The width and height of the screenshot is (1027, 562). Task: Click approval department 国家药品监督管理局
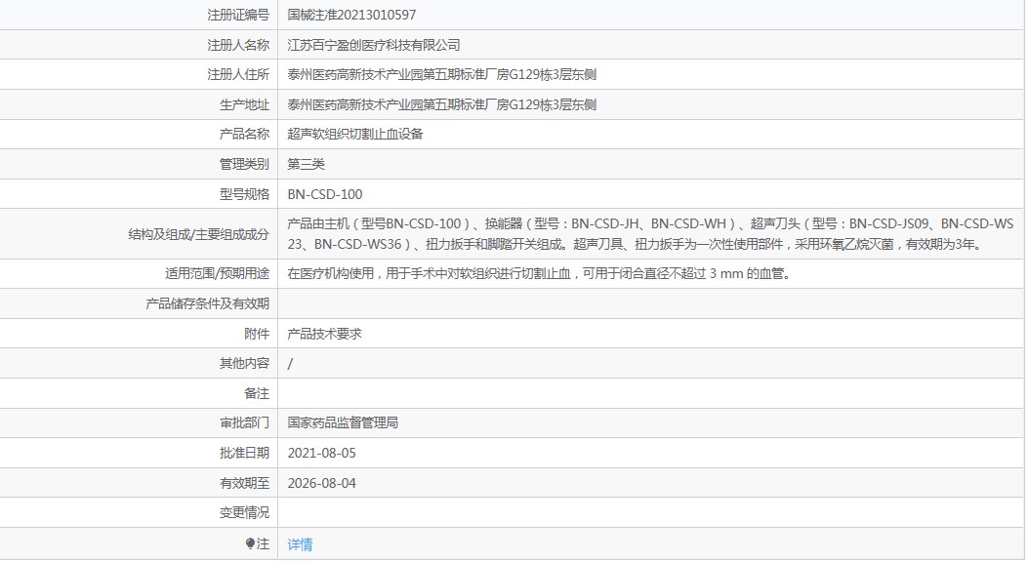pyautogui.click(x=343, y=422)
